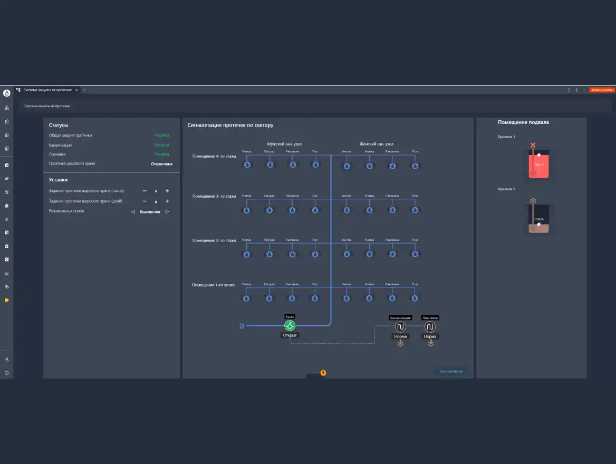Click the application logo at top-left
This screenshot has width=616, height=464.
(x=7, y=93)
